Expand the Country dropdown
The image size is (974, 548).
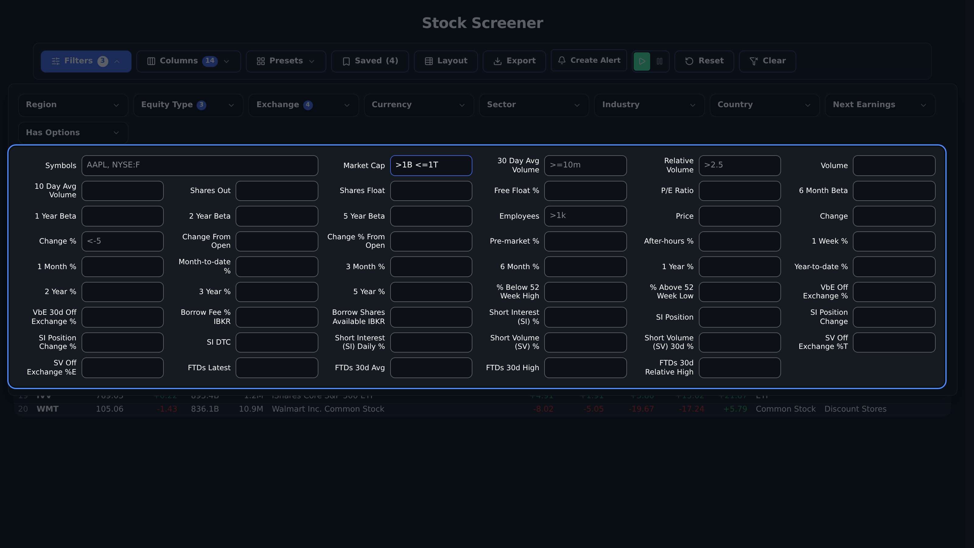765,105
